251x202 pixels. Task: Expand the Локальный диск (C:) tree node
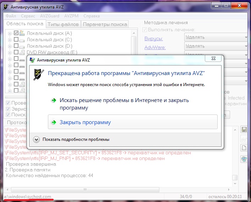(x=10, y=40)
